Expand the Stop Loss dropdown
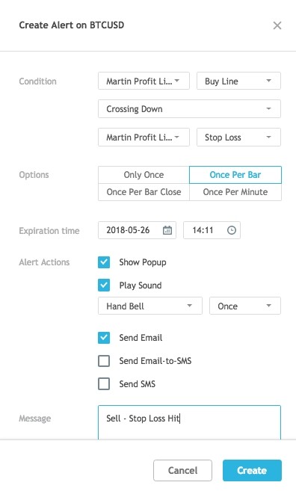The width and height of the screenshot is (296, 497). click(238, 138)
